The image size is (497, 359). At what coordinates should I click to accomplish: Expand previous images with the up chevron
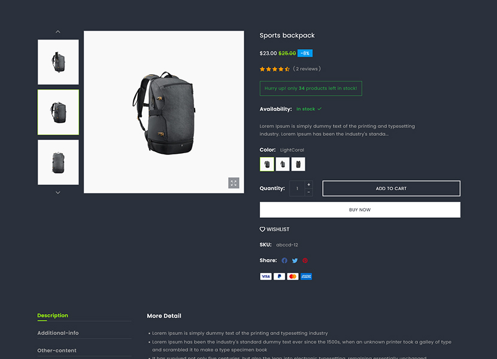pos(57,31)
